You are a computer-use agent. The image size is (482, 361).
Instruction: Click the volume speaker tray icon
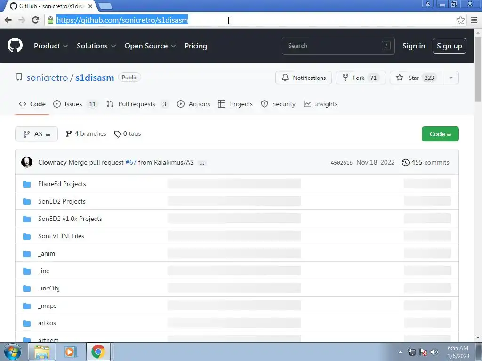point(434,352)
